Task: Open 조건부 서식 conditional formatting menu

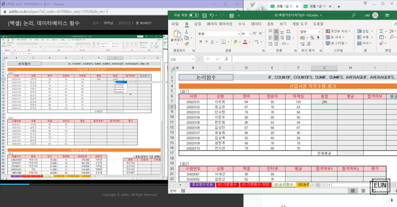Action: pyautogui.click(x=338, y=31)
